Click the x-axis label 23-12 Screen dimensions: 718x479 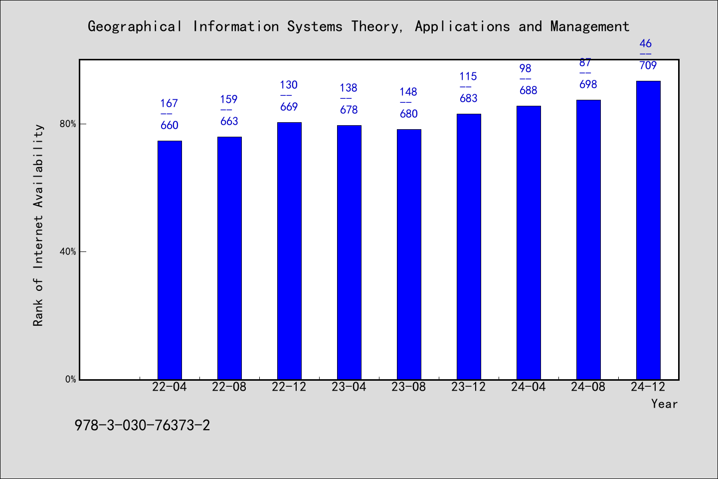click(x=469, y=387)
